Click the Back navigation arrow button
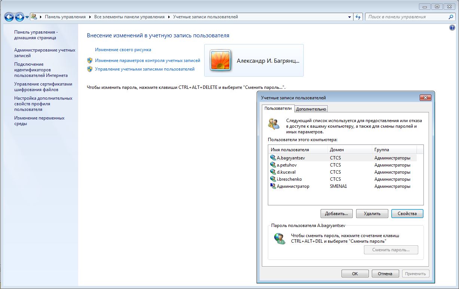Image resolution: width=459 pixels, height=289 pixels. point(9,17)
